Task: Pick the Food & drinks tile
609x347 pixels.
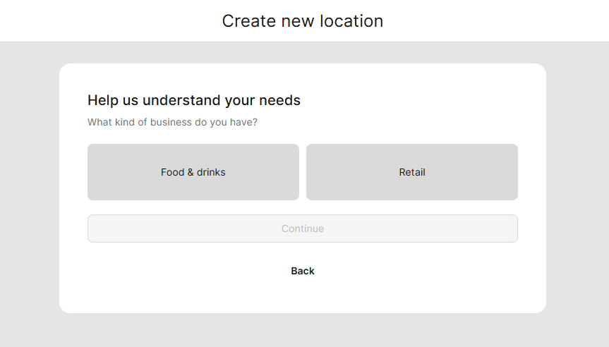Action: pos(193,172)
